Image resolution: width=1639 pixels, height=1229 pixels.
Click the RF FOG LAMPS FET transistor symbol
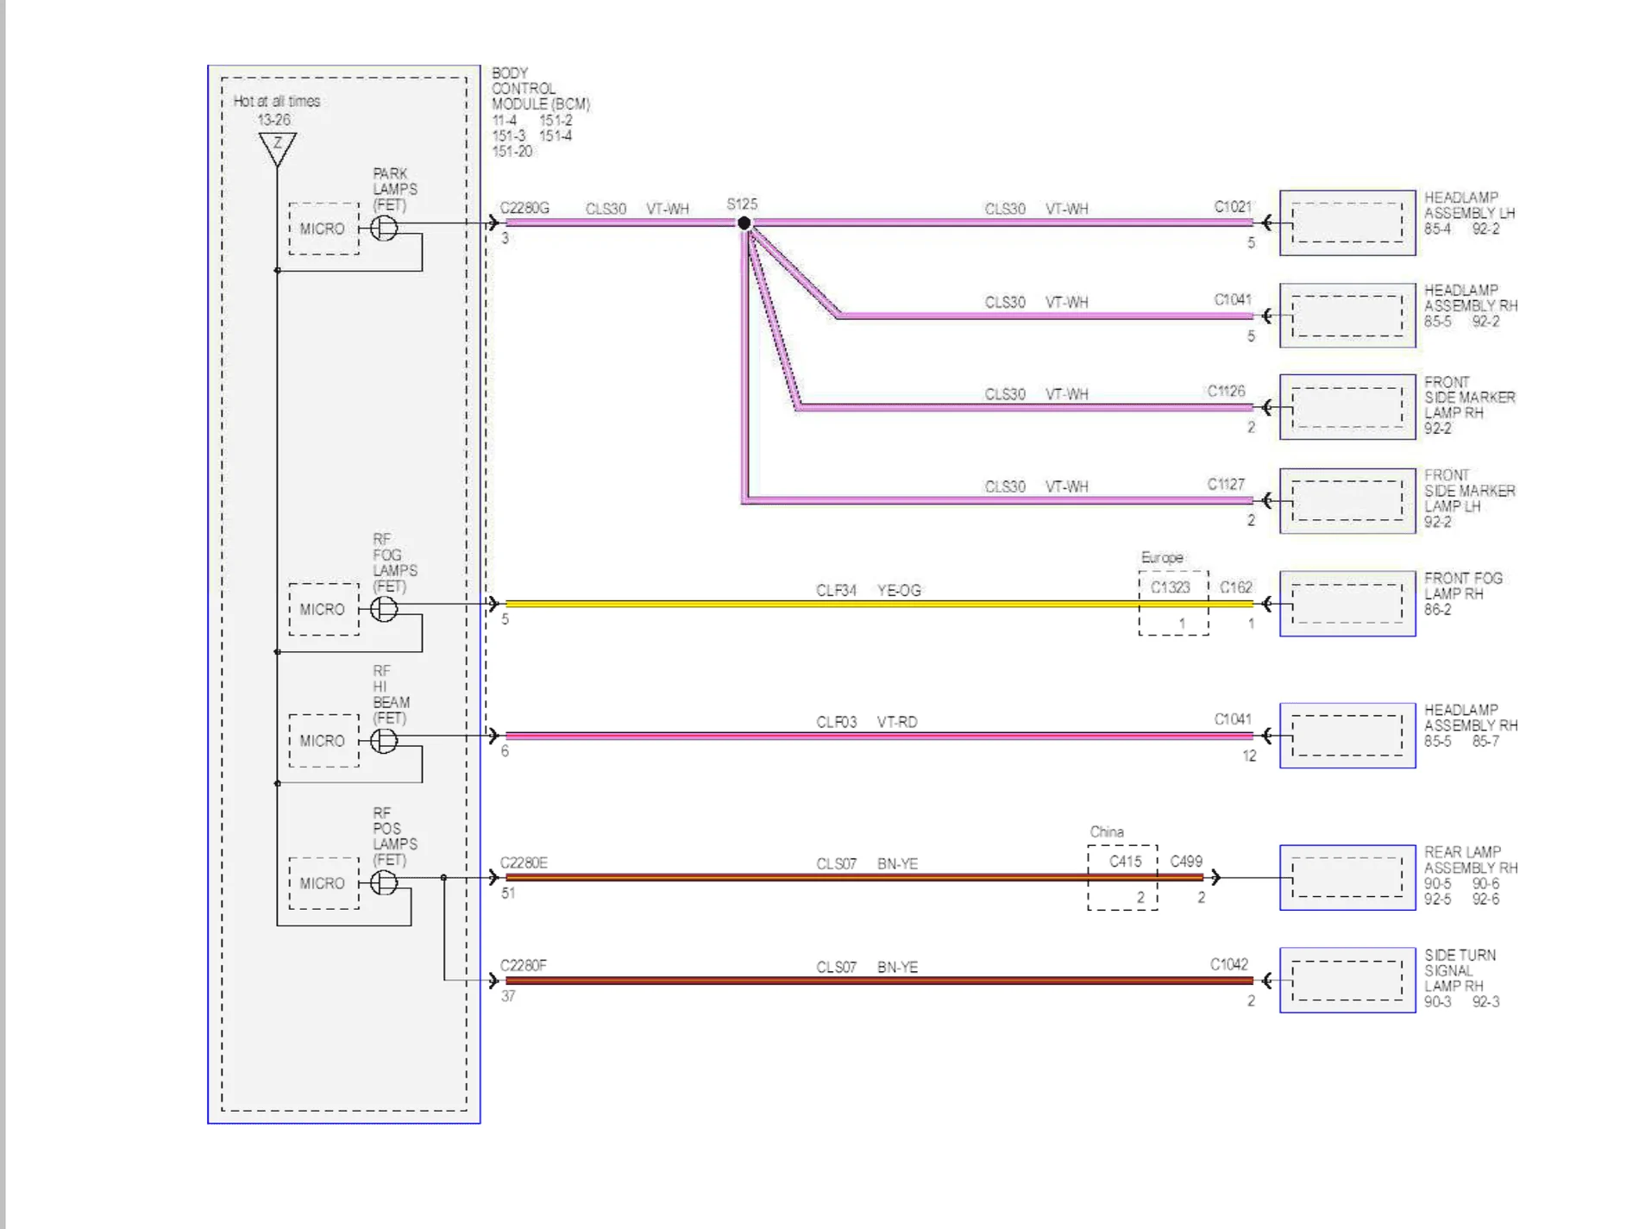pos(384,609)
